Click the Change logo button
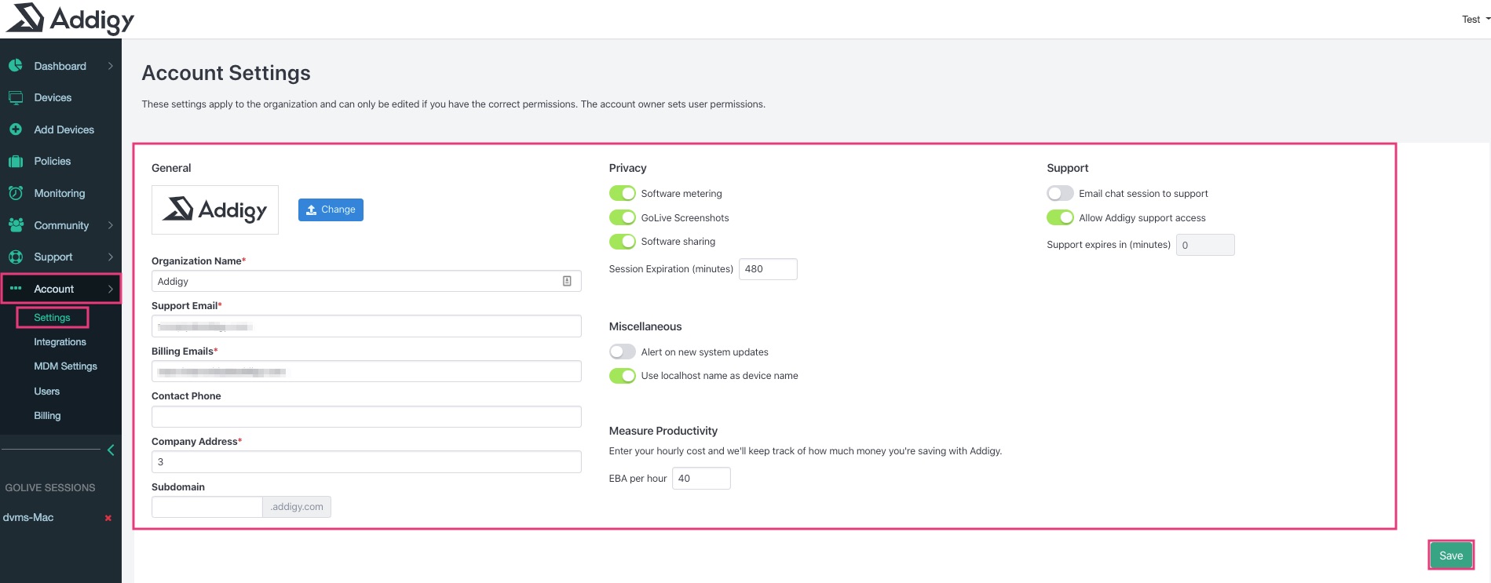This screenshot has height=583, width=1491. 331,210
